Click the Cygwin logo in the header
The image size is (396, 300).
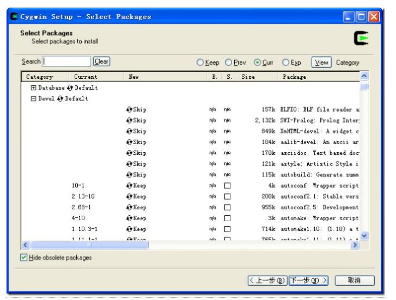tap(361, 38)
